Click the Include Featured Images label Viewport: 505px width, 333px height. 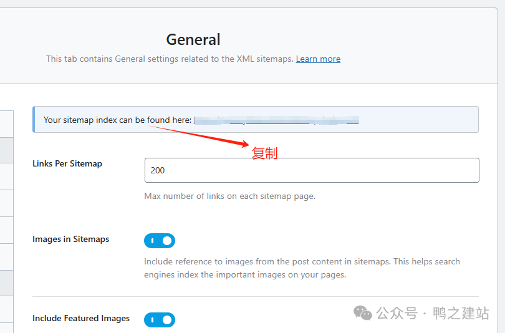81,319
